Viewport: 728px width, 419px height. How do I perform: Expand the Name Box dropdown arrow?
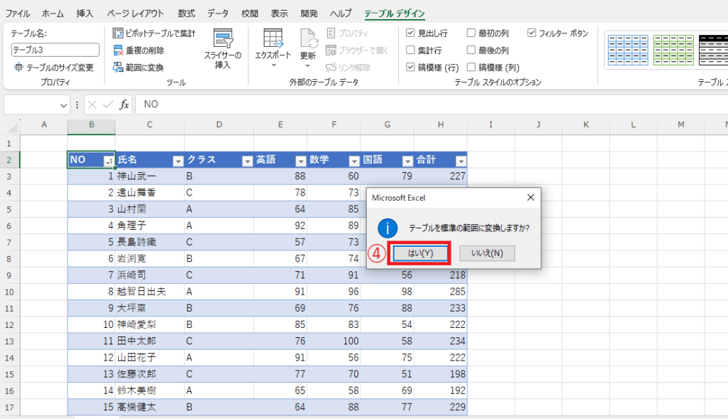63,105
